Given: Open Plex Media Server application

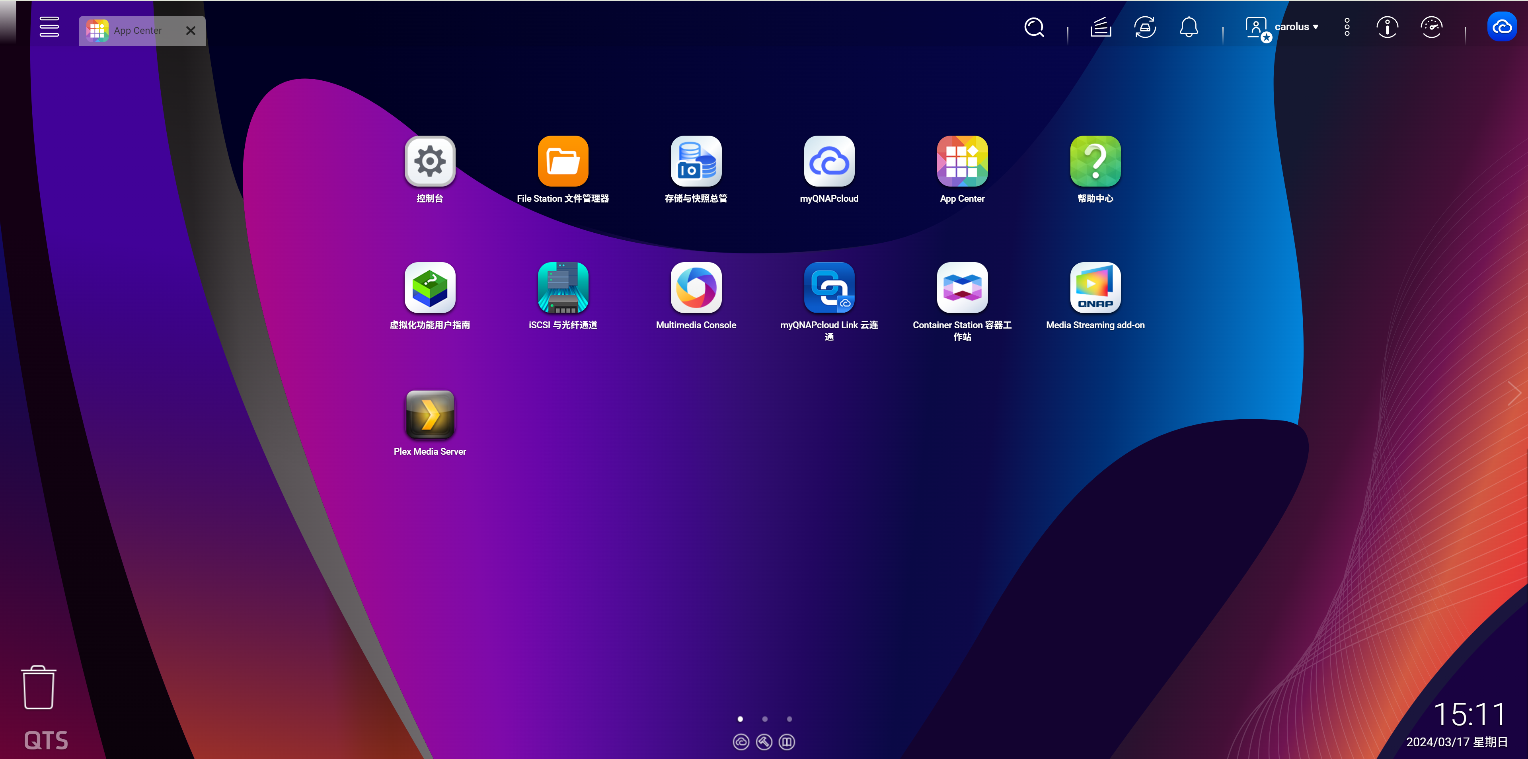Looking at the screenshot, I should pyautogui.click(x=430, y=415).
